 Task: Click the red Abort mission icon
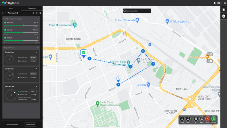pos(207,119)
